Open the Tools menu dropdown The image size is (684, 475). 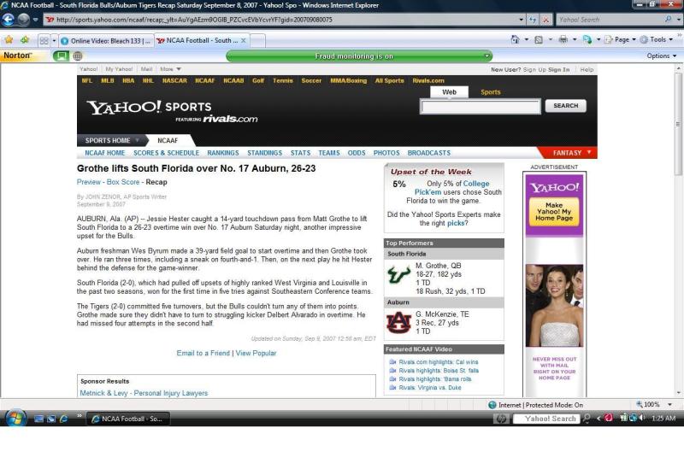coord(657,39)
